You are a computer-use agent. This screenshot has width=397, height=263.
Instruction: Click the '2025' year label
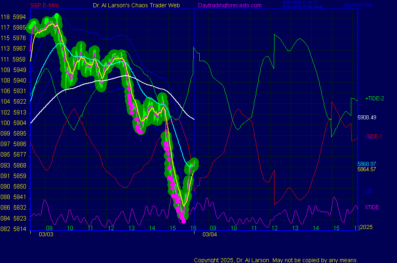click(x=366, y=227)
